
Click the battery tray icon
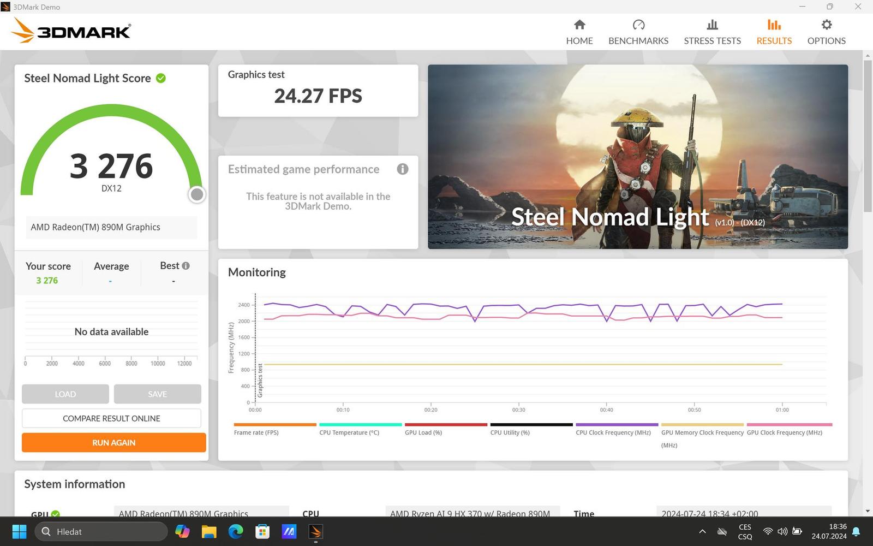click(797, 531)
